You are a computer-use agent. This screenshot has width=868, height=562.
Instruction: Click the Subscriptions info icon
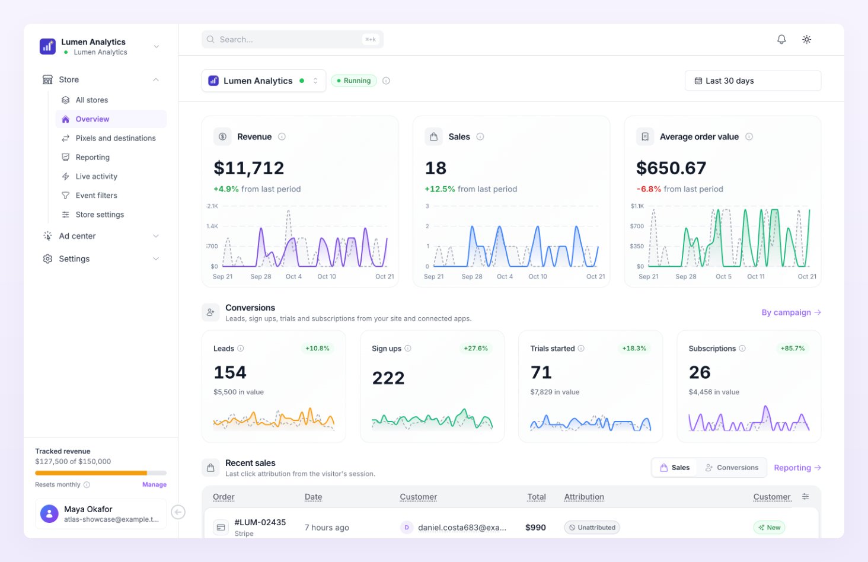tap(742, 349)
